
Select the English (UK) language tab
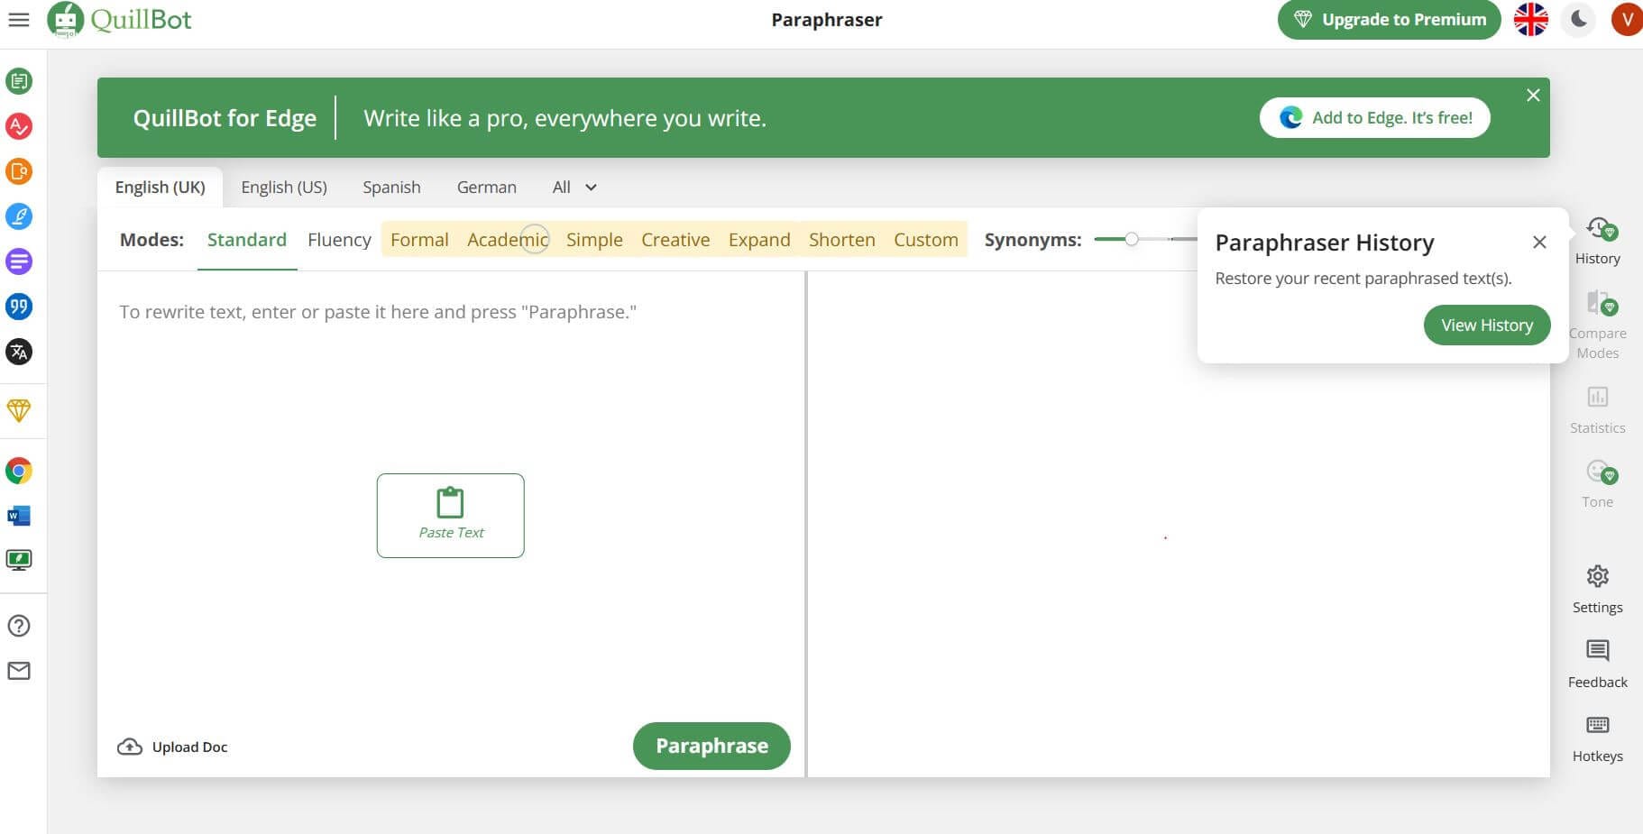(161, 187)
